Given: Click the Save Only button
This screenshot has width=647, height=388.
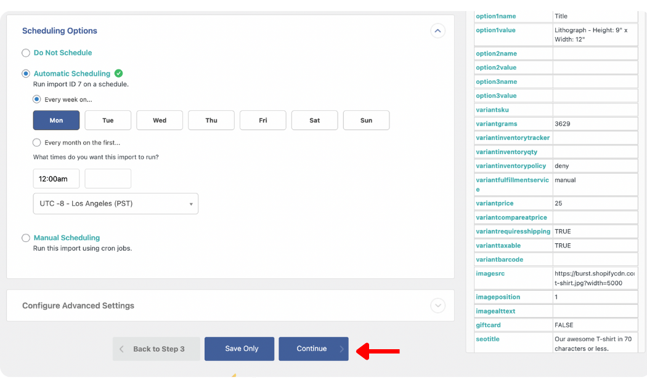Looking at the screenshot, I should (239, 349).
